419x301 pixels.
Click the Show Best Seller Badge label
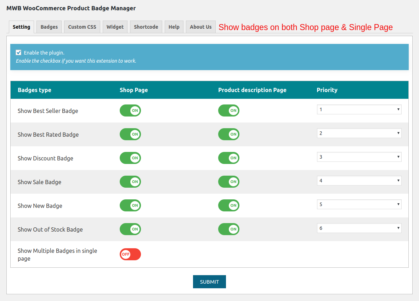(48, 111)
